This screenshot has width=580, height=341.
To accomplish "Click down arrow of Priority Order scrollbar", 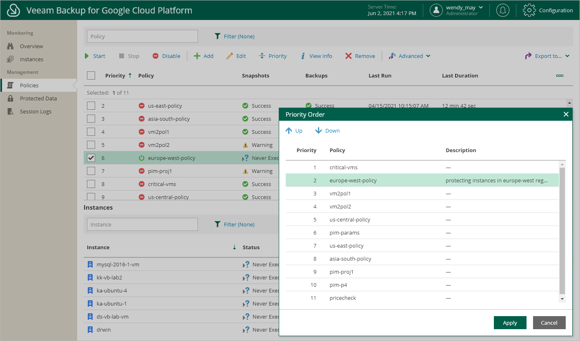I will point(562,299).
